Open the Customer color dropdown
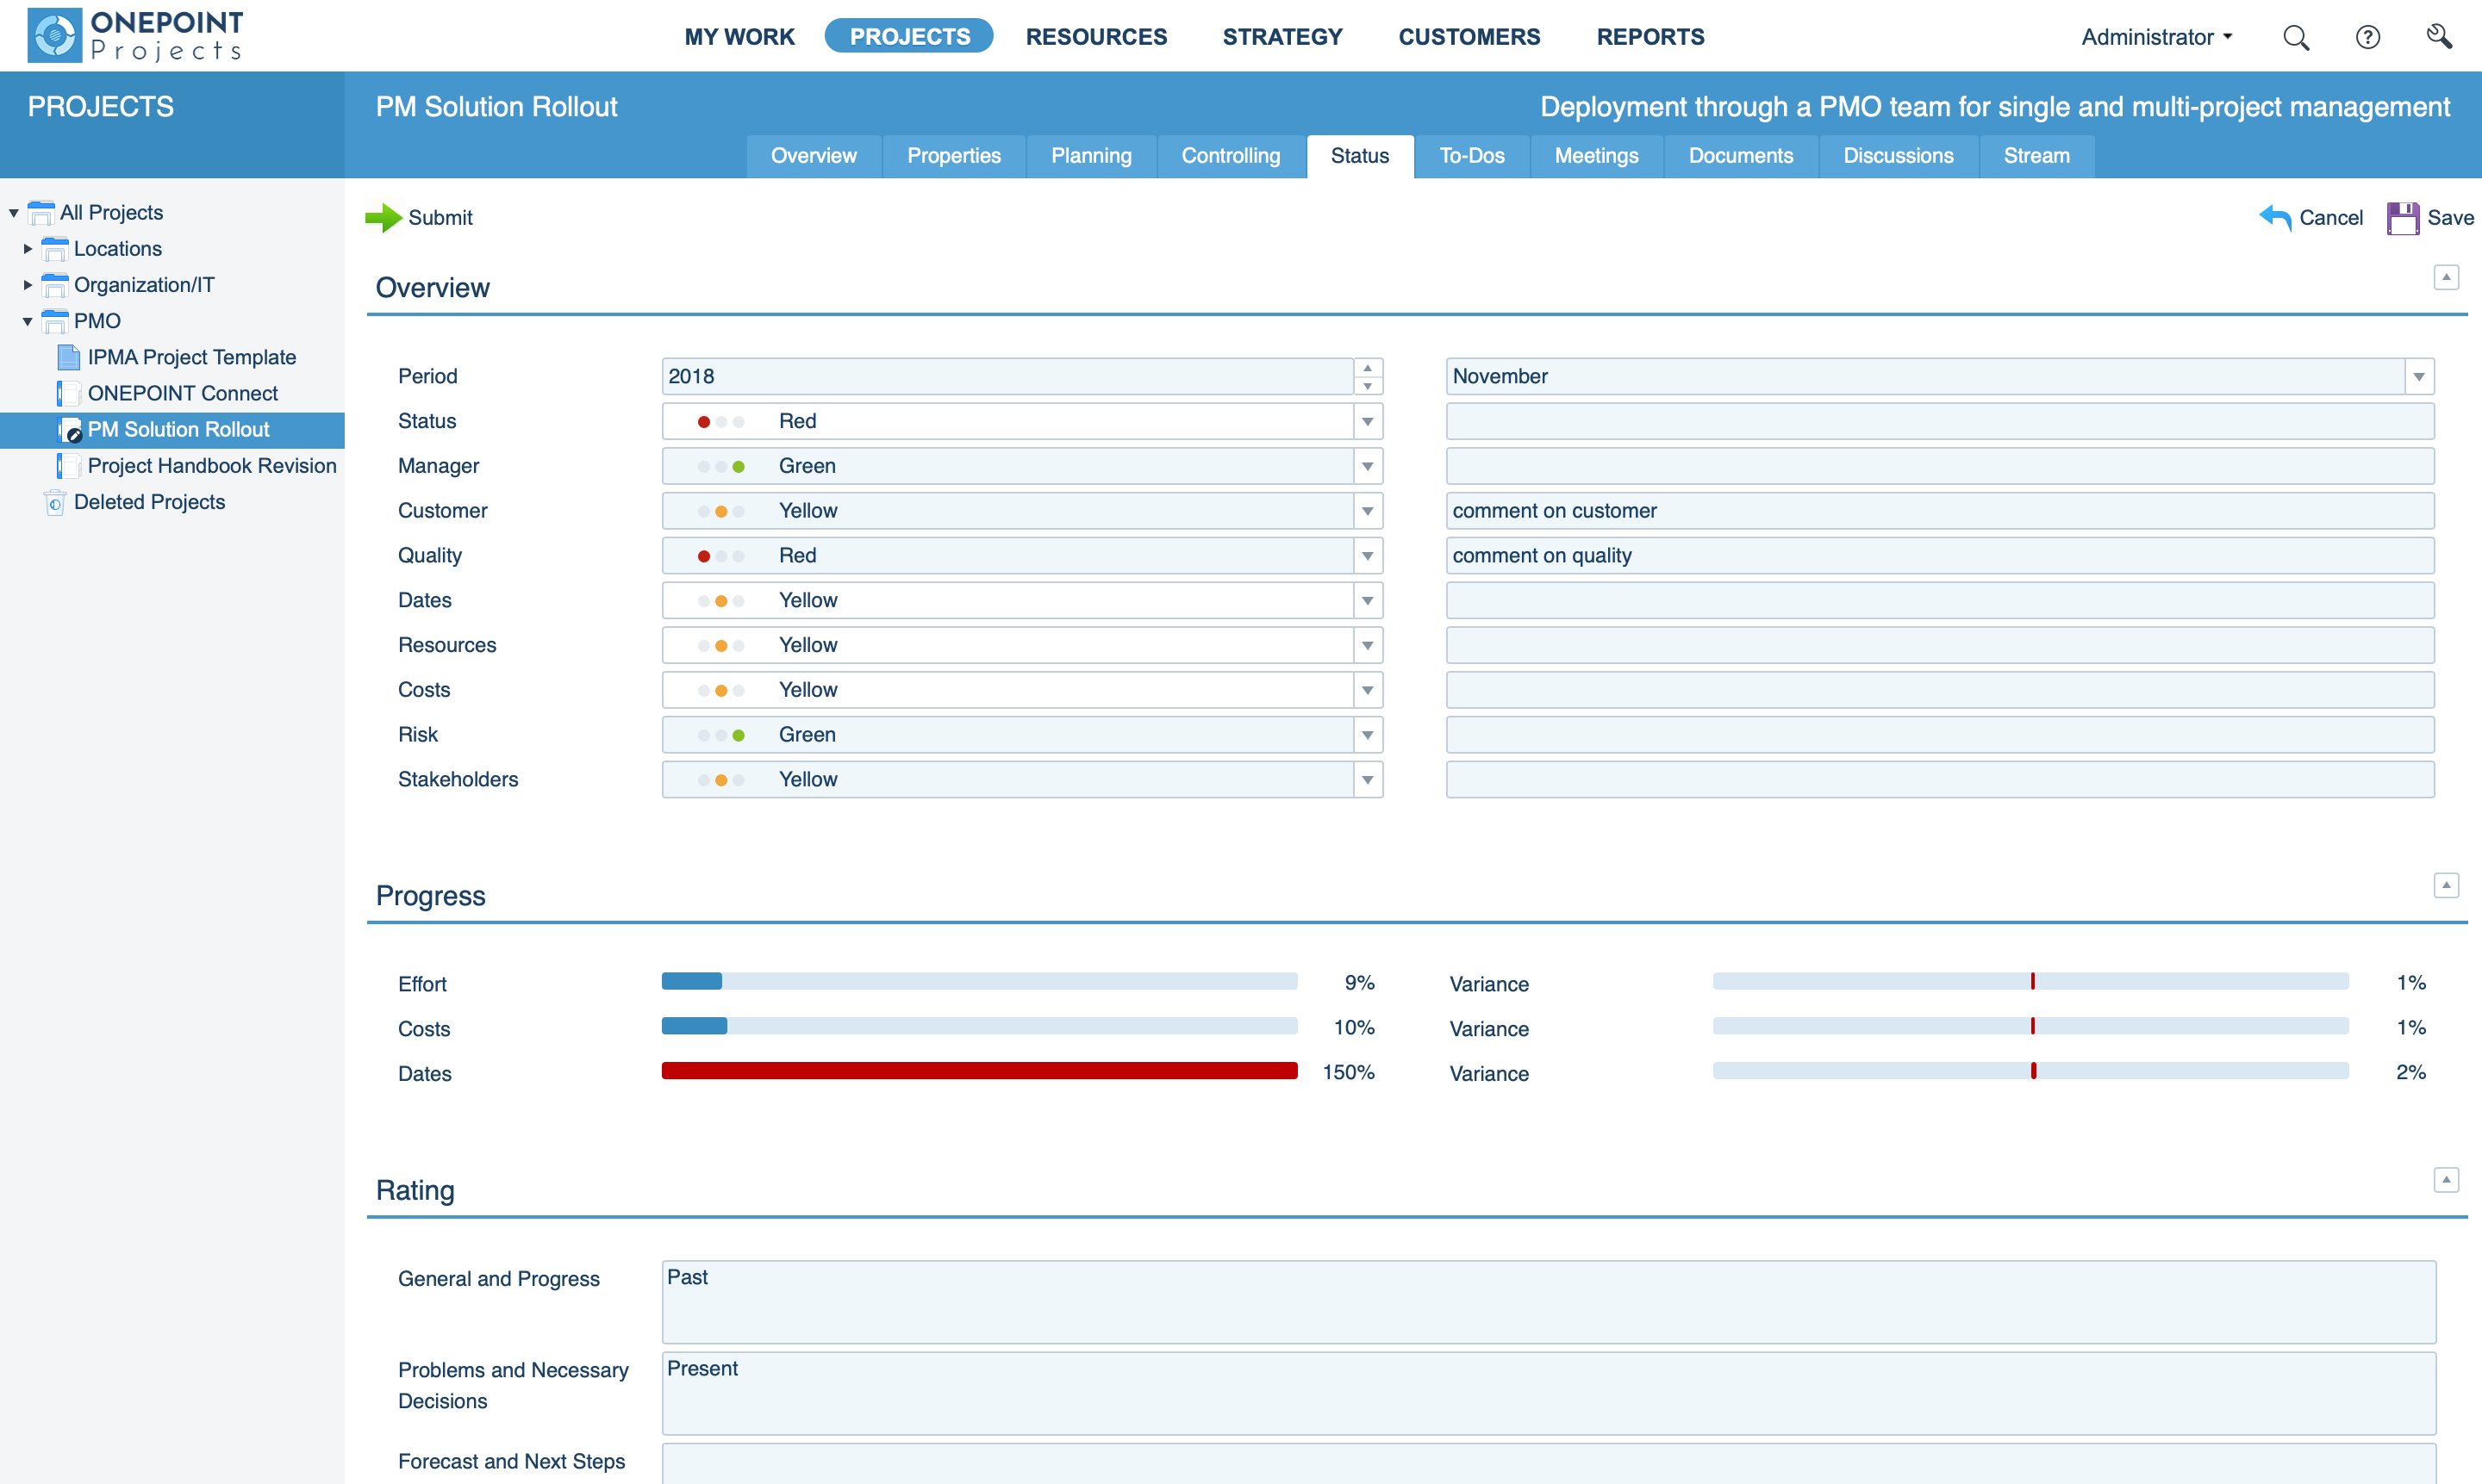Screen dimensions: 2482x1484 (x=1368, y=511)
